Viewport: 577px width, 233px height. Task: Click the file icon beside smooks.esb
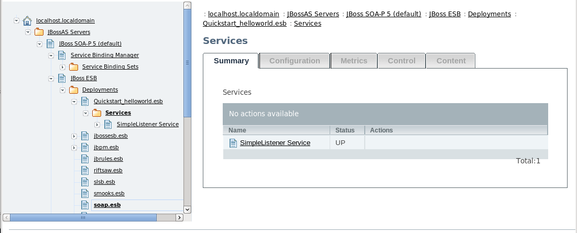click(x=85, y=193)
